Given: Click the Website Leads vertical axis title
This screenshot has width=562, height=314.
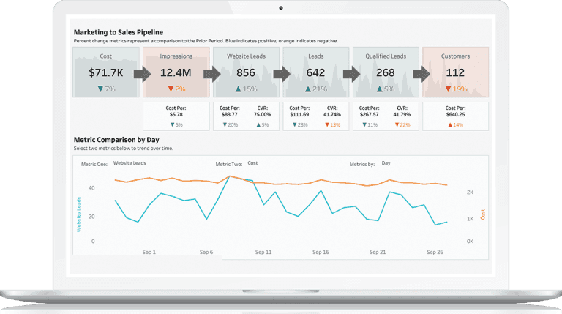Looking at the screenshot, I should coord(79,214).
